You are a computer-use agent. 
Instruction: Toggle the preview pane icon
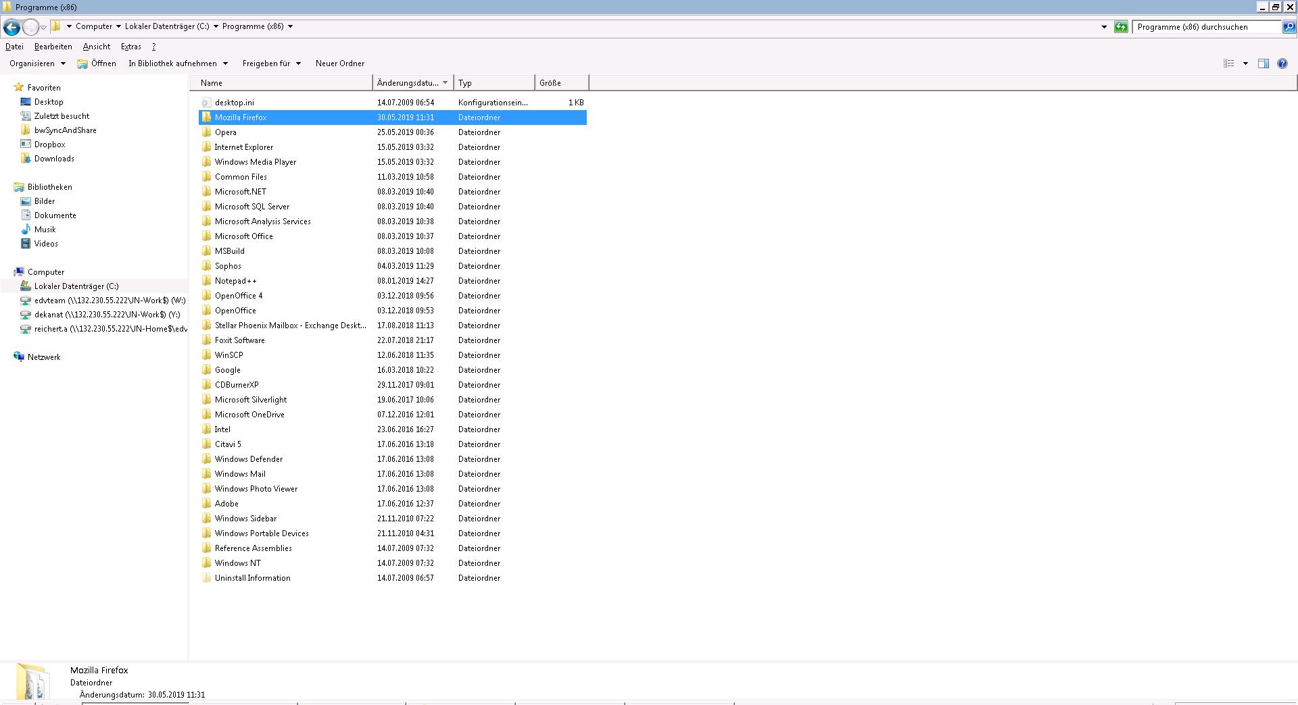pos(1263,63)
